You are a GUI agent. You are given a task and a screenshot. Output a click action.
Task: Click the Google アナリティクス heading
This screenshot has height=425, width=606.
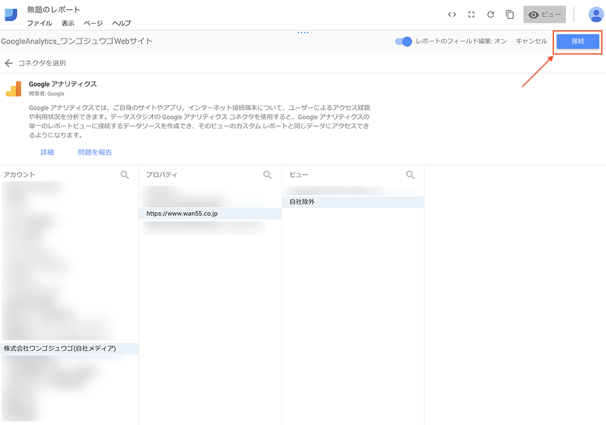pyautogui.click(x=62, y=84)
